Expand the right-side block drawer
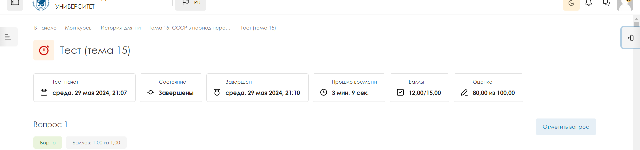Image resolution: width=640 pixels, height=150 pixels. click(x=630, y=38)
